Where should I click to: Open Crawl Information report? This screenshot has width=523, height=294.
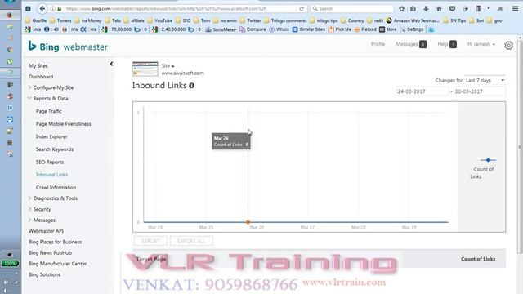[x=56, y=187]
